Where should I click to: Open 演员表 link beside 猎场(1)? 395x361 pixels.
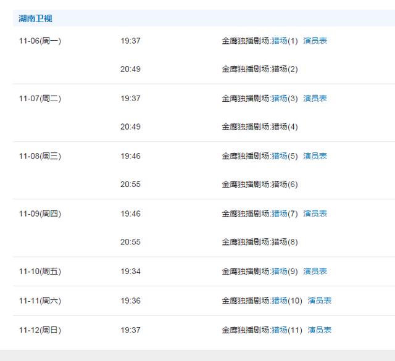315,41
